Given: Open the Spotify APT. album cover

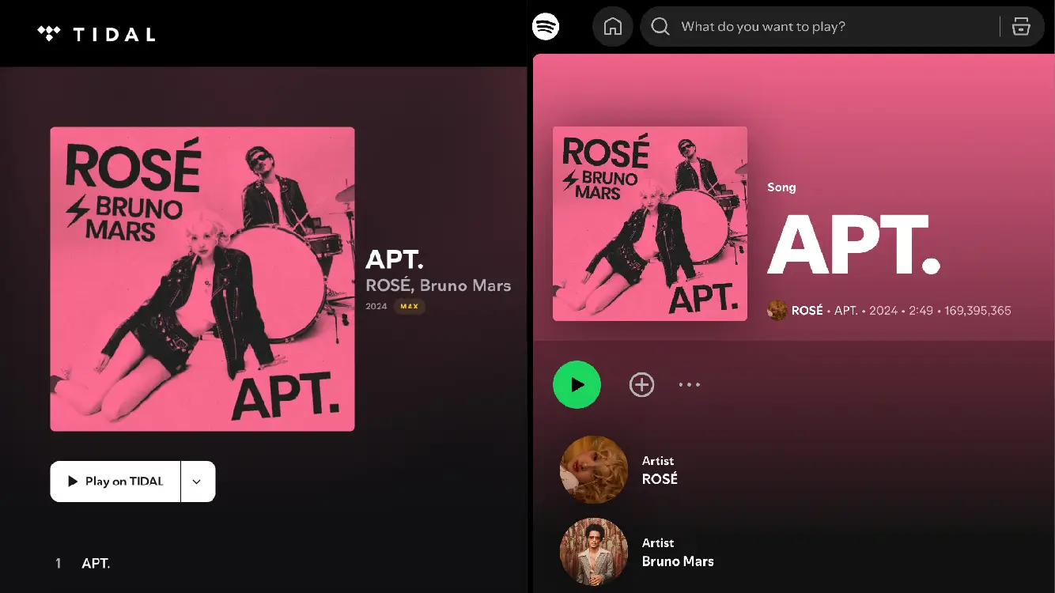Looking at the screenshot, I should point(650,224).
